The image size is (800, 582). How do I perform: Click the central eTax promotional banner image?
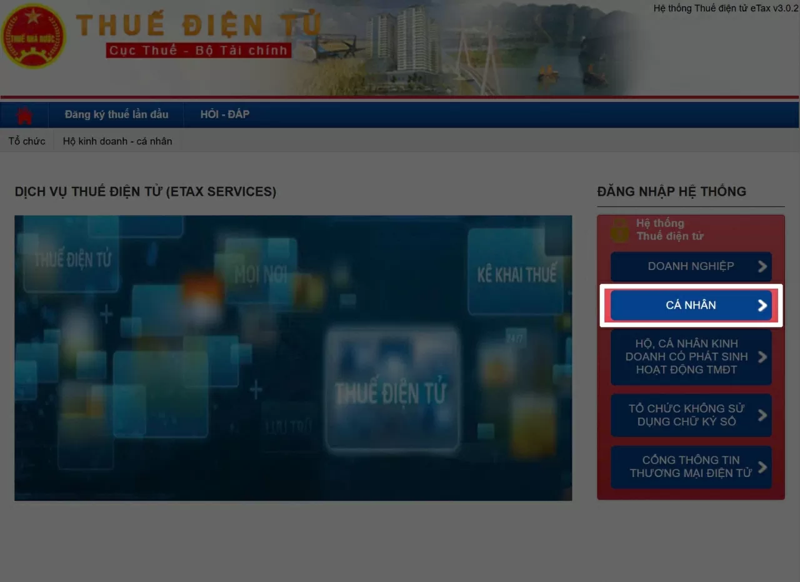coord(293,358)
